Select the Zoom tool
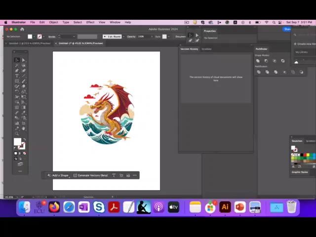The height and width of the screenshot is (237, 316). pyautogui.click(x=17, y=134)
